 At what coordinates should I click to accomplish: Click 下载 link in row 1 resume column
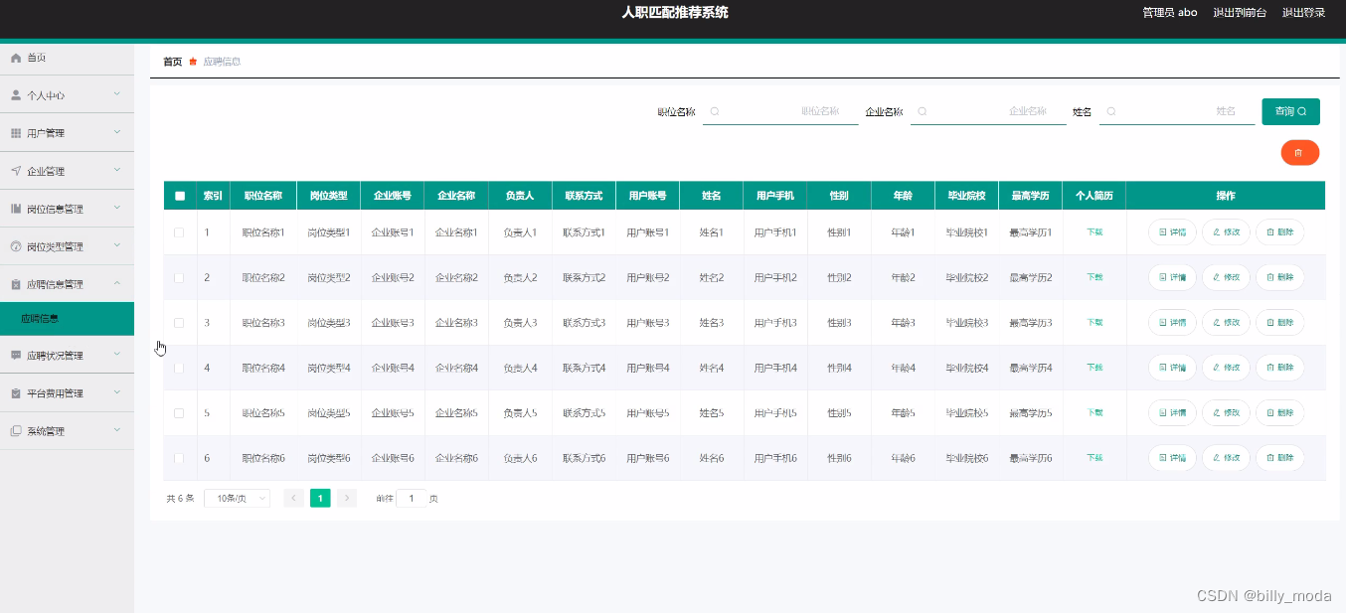pyautogui.click(x=1094, y=231)
